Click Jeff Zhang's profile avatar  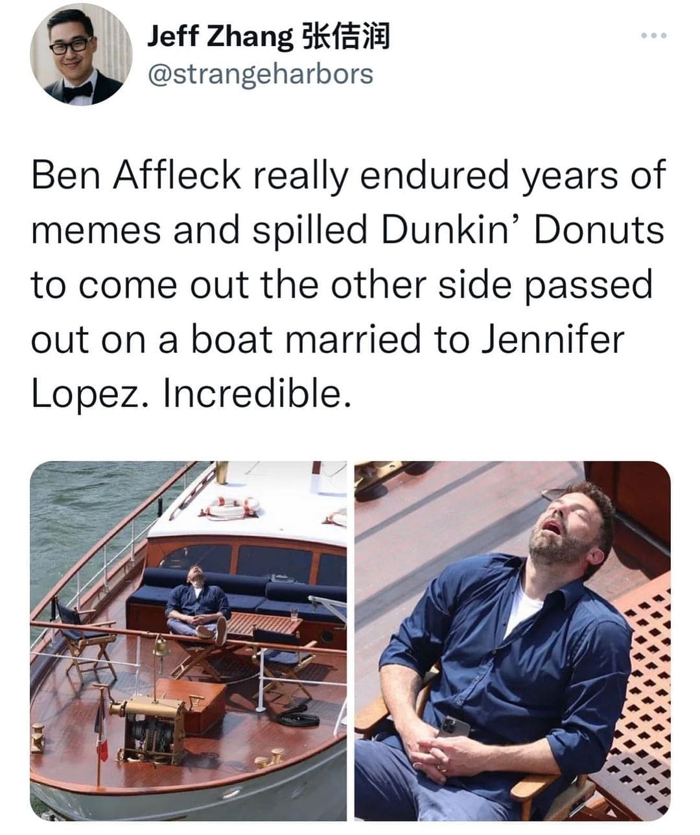pos(81,54)
